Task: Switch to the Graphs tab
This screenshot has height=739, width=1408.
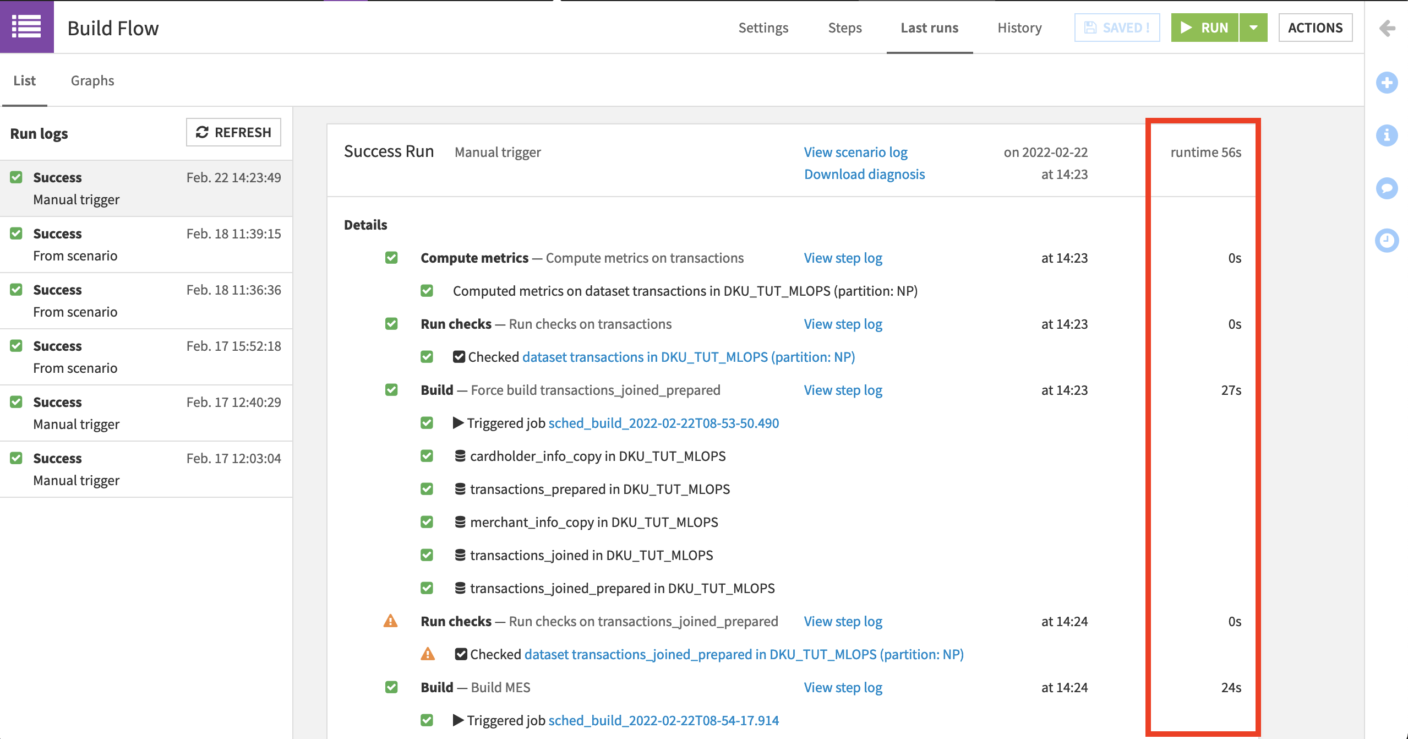Action: [x=92, y=80]
